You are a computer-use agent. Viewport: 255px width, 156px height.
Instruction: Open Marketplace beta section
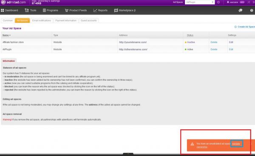point(125,10)
